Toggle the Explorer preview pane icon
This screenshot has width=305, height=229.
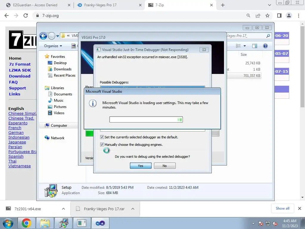(x=255, y=46)
